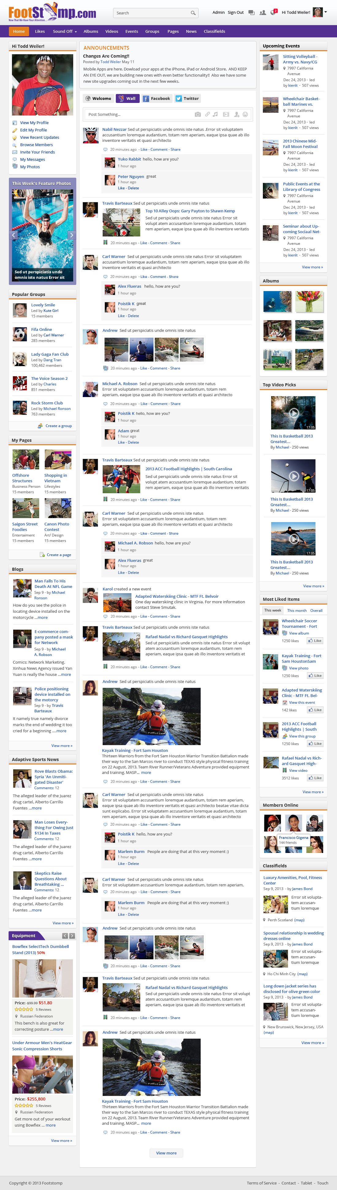Viewport: 337px width, 1190px height.
Task: Attach a photo using the camera icon
Action: [x=198, y=114]
